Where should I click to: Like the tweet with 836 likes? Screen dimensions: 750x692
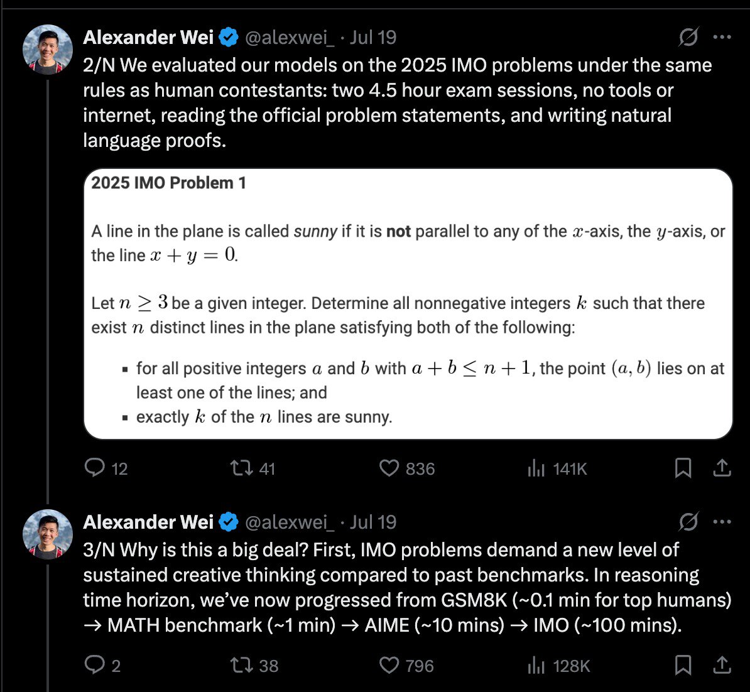pyautogui.click(x=389, y=468)
